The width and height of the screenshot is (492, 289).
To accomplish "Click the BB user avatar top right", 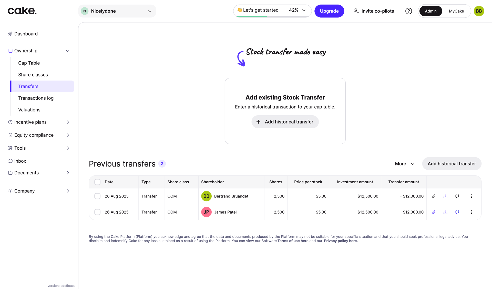I will point(479,11).
